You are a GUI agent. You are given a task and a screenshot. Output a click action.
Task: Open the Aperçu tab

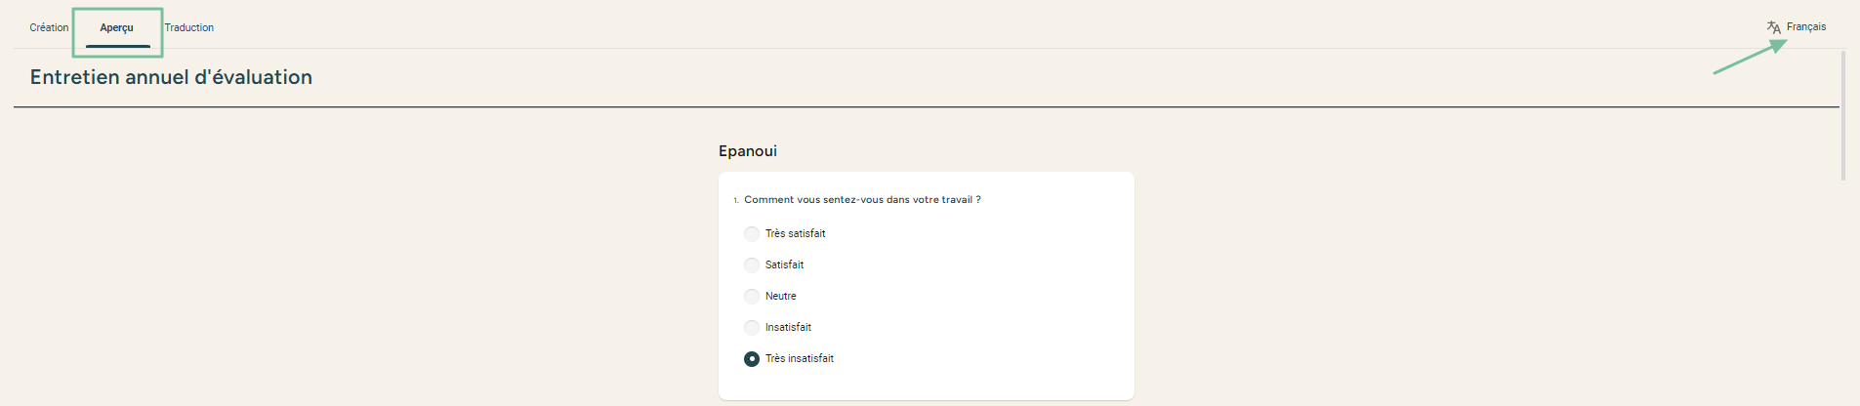pos(117,28)
